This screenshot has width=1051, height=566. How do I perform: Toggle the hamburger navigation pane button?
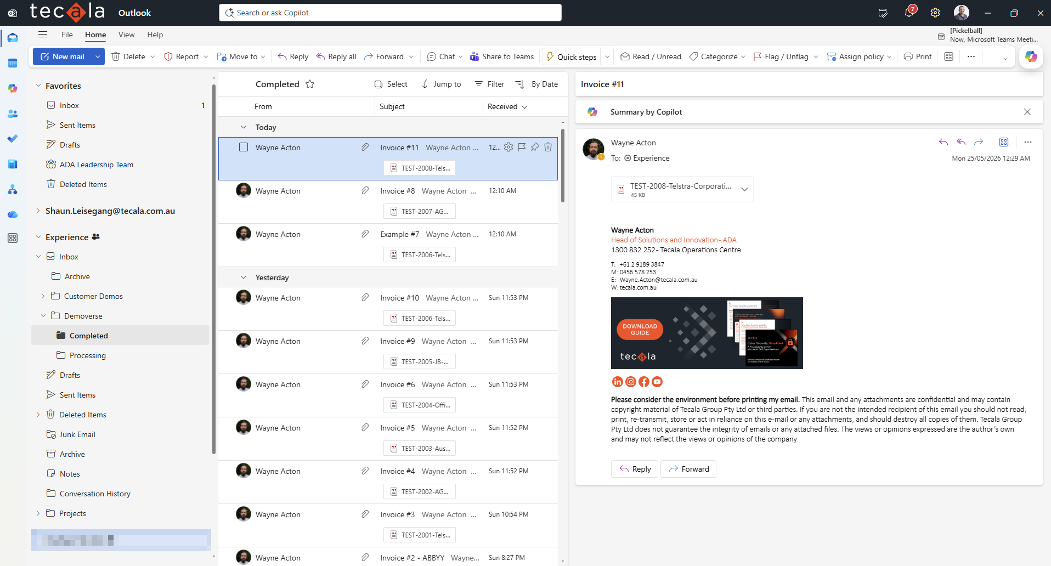point(43,35)
